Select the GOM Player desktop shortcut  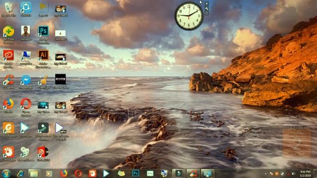point(8,154)
